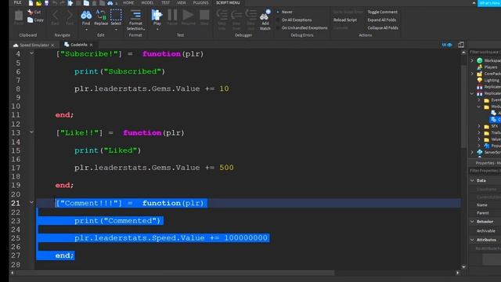The width and height of the screenshot is (501, 282).
Task: Click the Step Into debugger icon
Action: pyautogui.click(x=222, y=15)
